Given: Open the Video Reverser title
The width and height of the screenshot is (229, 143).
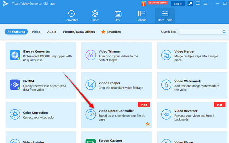Looking at the screenshot, I should 186,111.
